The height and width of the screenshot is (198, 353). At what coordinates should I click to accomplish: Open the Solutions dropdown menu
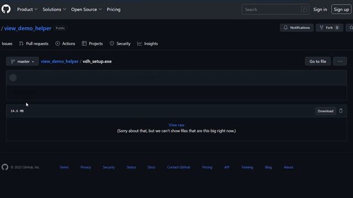[x=54, y=9]
